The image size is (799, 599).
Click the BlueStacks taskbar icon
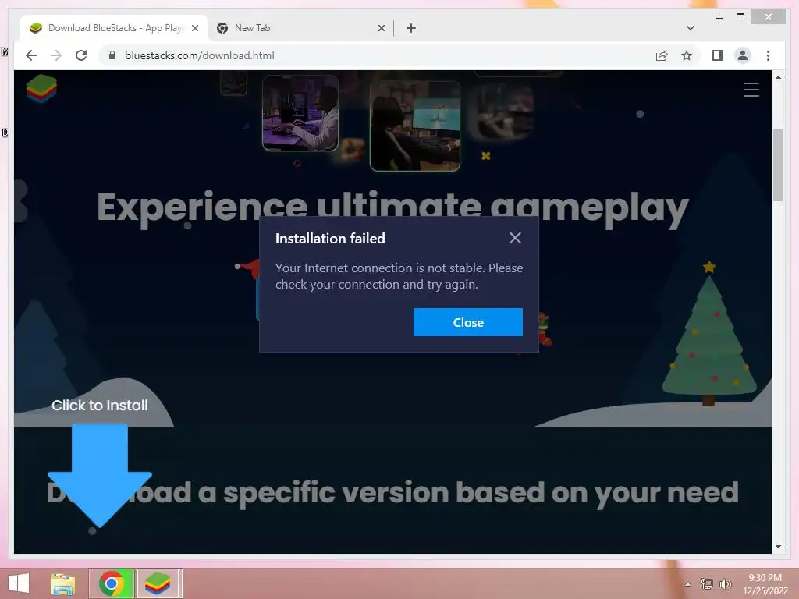coord(157,583)
